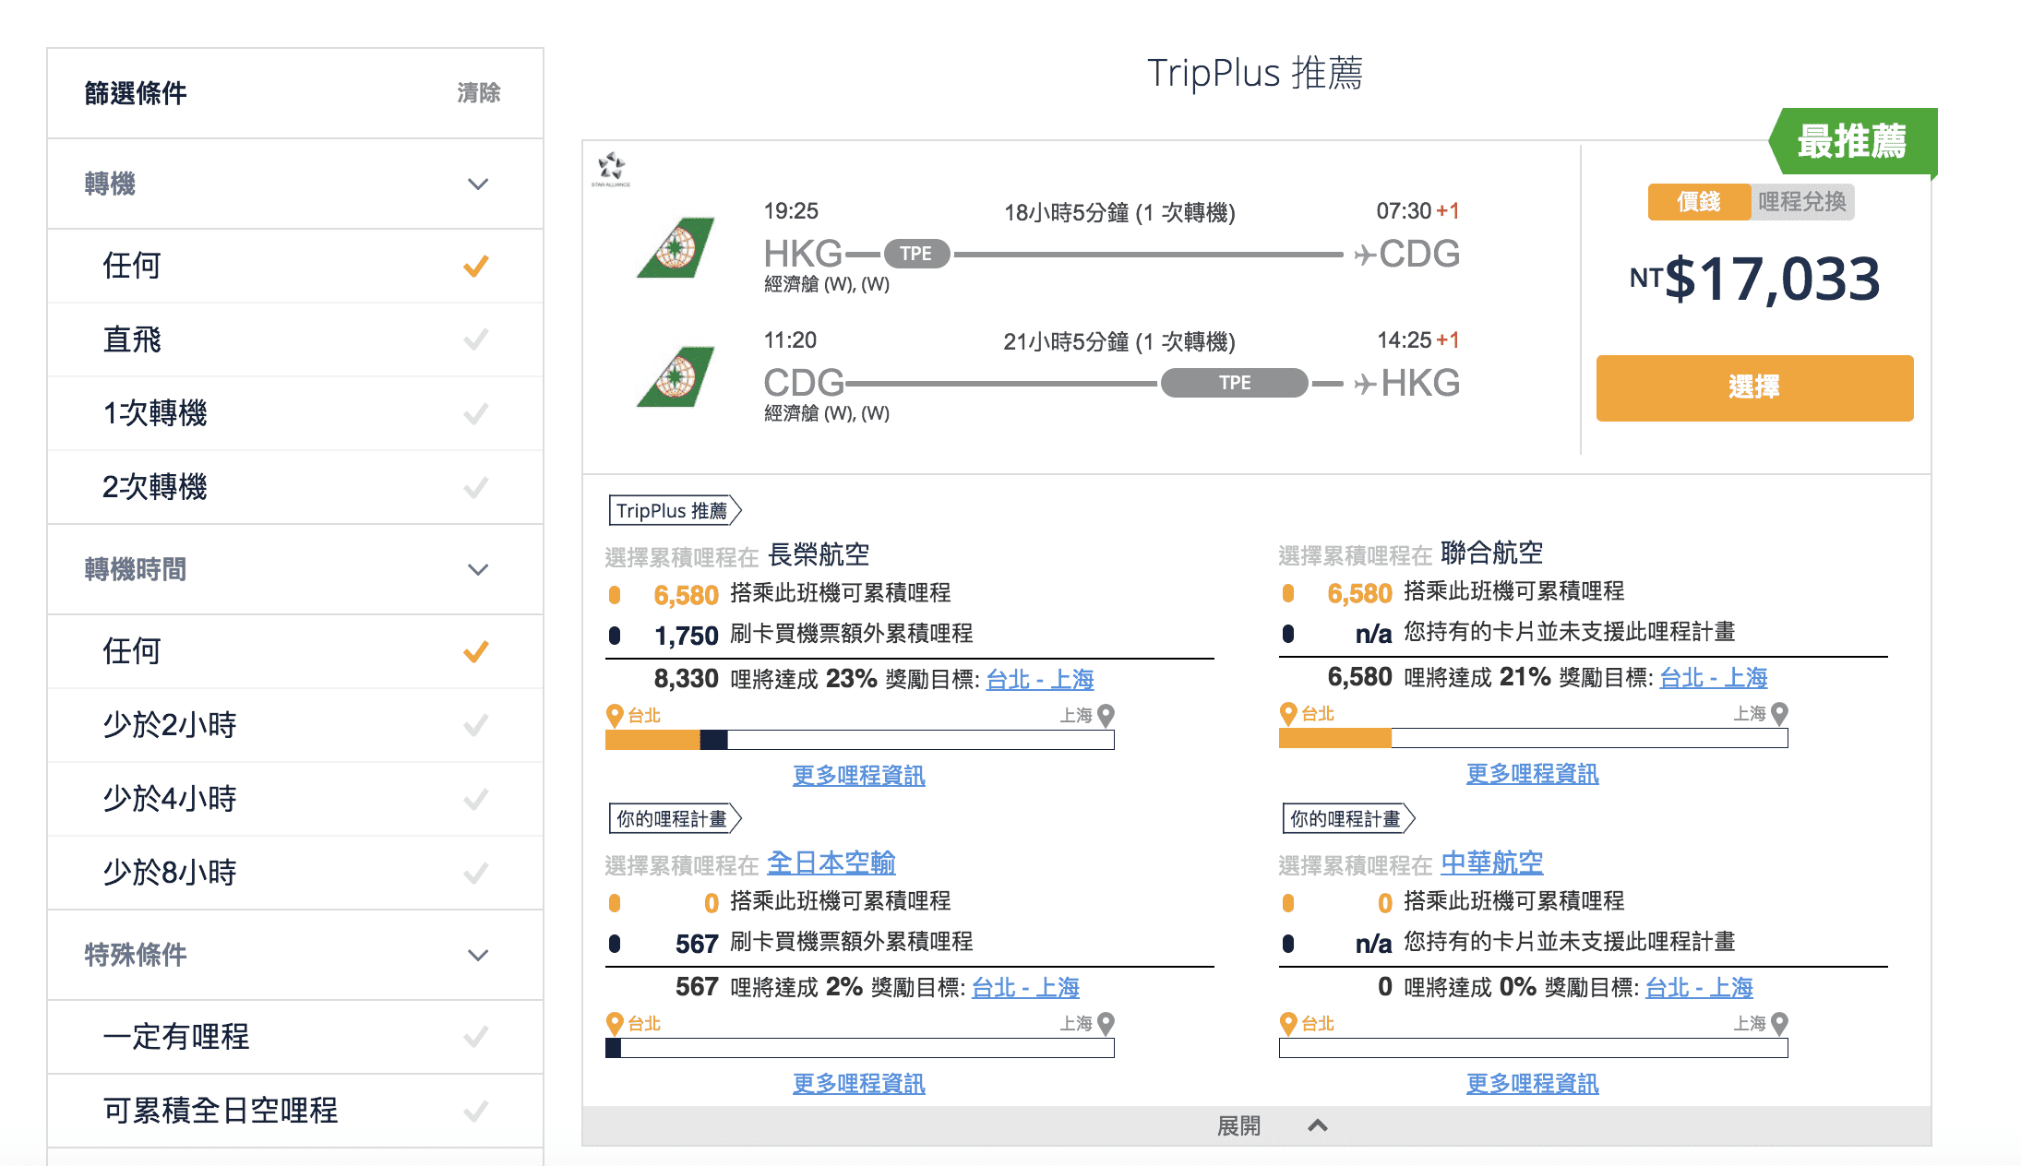Image resolution: width=2021 pixels, height=1166 pixels.
Task: Open 台北 - 上海 link under 長榮航空
Action: click(x=1040, y=680)
